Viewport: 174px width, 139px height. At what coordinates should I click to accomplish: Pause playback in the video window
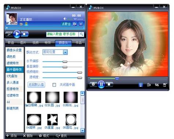coord(101,84)
